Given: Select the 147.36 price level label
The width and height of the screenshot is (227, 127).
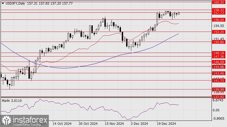Looking at the screenshot, I should tap(219, 56).
